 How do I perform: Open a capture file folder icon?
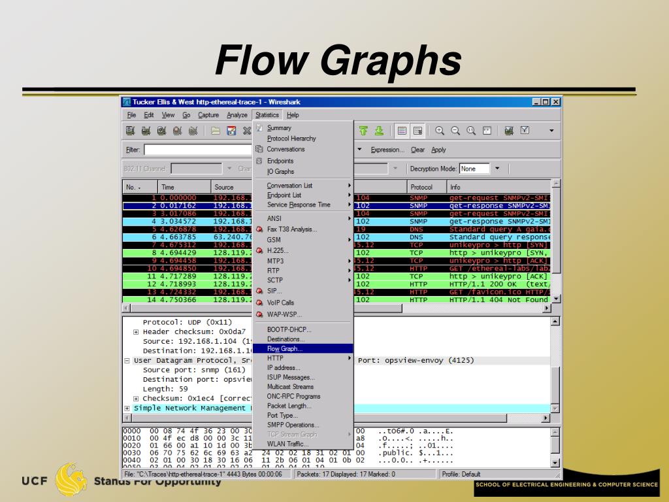216,131
